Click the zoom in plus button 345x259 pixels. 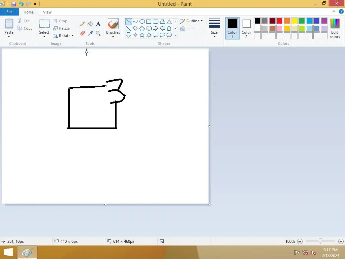(341, 241)
